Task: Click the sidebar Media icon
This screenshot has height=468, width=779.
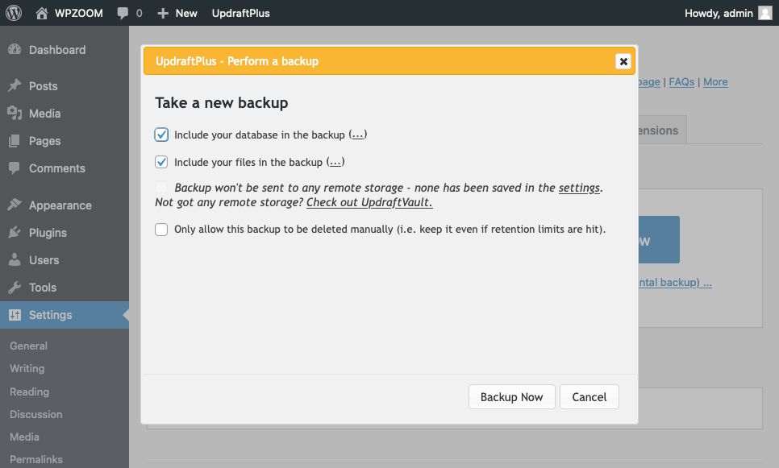Action: pyautogui.click(x=15, y=113)
